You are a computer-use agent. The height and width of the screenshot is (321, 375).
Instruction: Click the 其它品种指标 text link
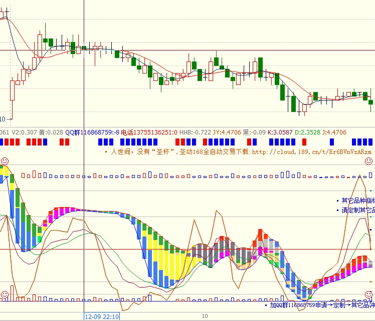[x=357, y=200]
